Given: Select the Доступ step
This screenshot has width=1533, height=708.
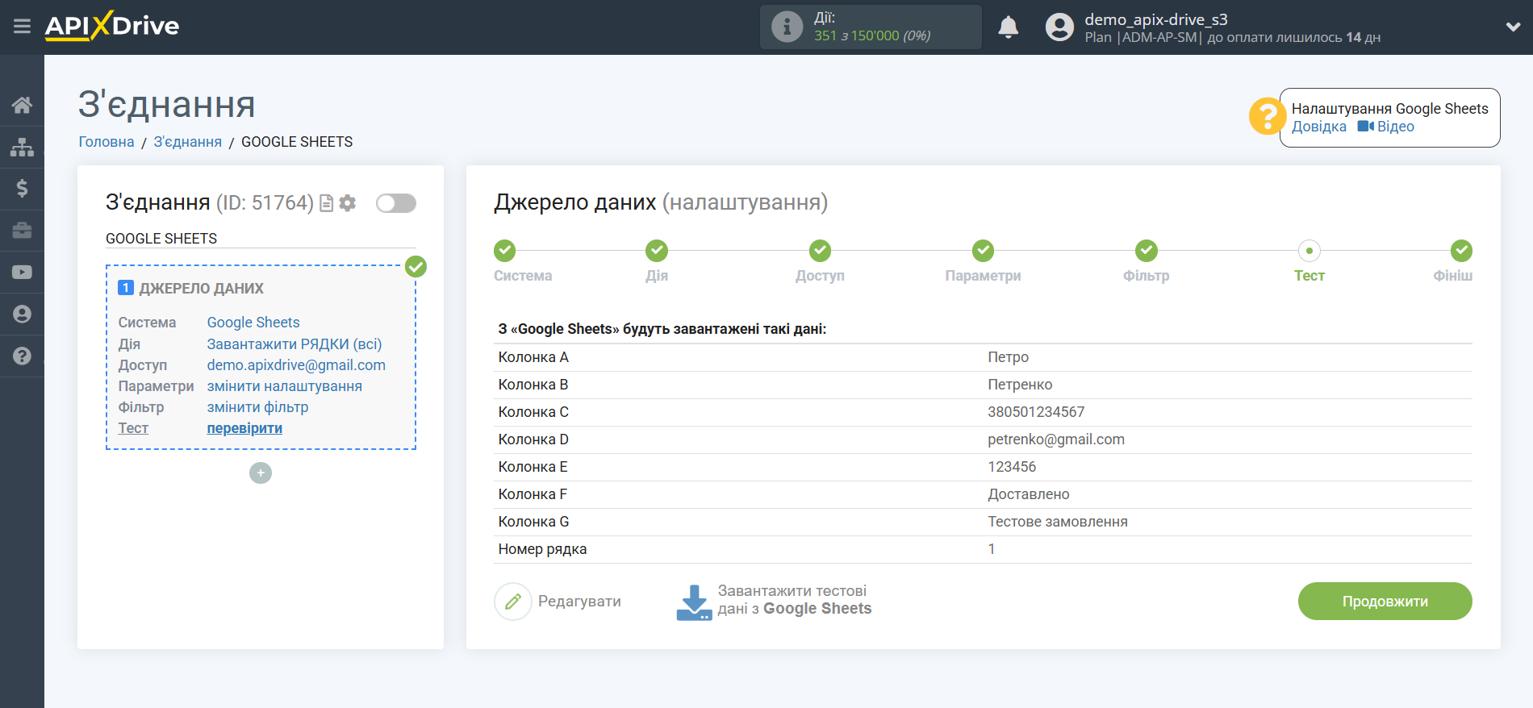Looking at the screenshot, I should click(821, 251).
